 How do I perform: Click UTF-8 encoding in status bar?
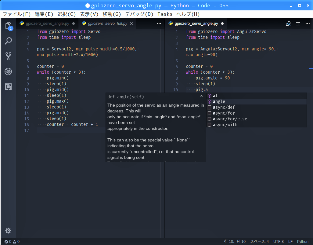click(x=278, y=242)
